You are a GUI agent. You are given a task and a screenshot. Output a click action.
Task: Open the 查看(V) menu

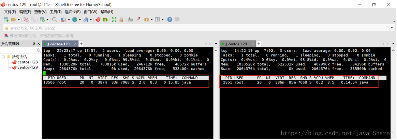[x=41, y=12]
